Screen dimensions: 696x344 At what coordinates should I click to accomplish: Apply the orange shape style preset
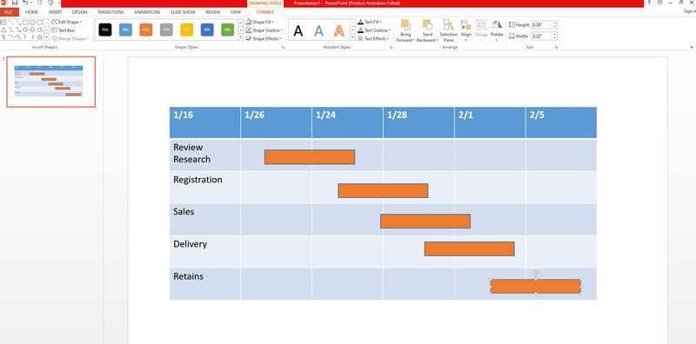146,30
